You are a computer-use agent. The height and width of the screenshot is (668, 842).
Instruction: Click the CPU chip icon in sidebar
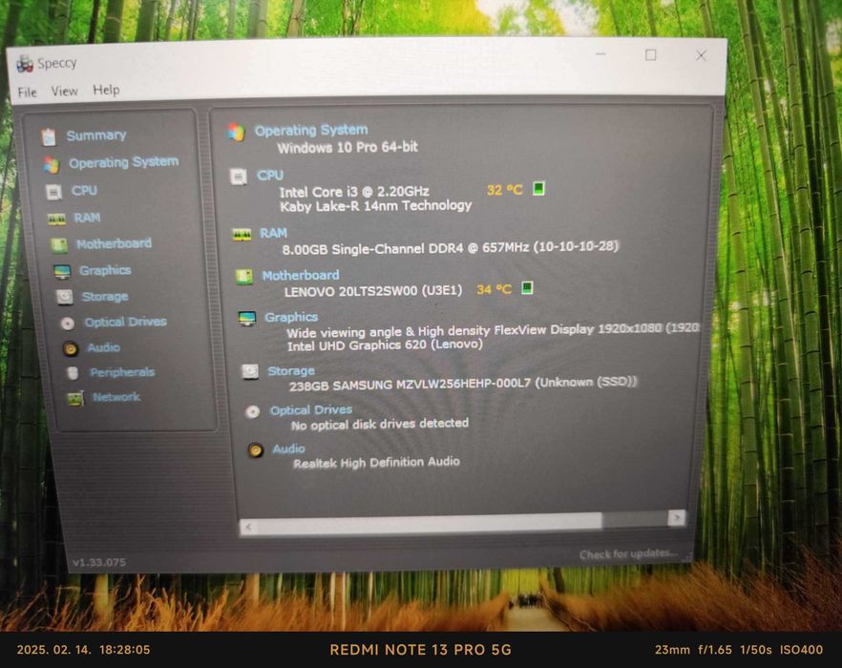(x=53, y=192)
